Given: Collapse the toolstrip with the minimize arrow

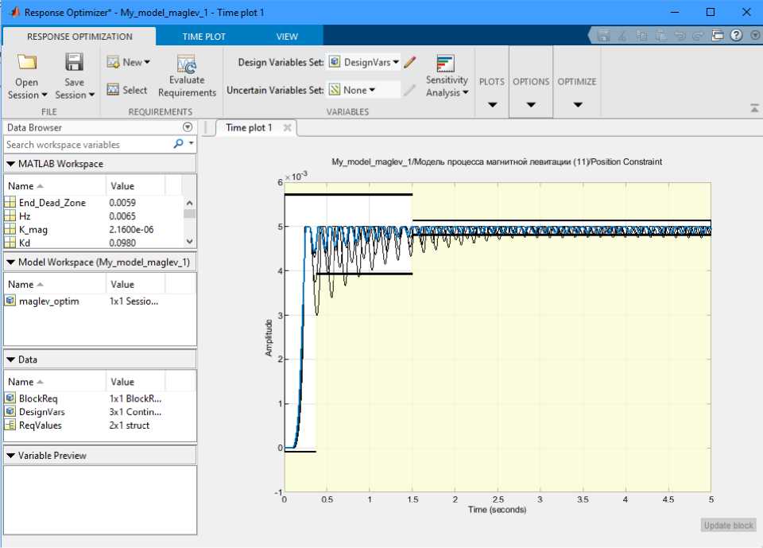Looking at the screenshot, I should click(x=753, y=108).
